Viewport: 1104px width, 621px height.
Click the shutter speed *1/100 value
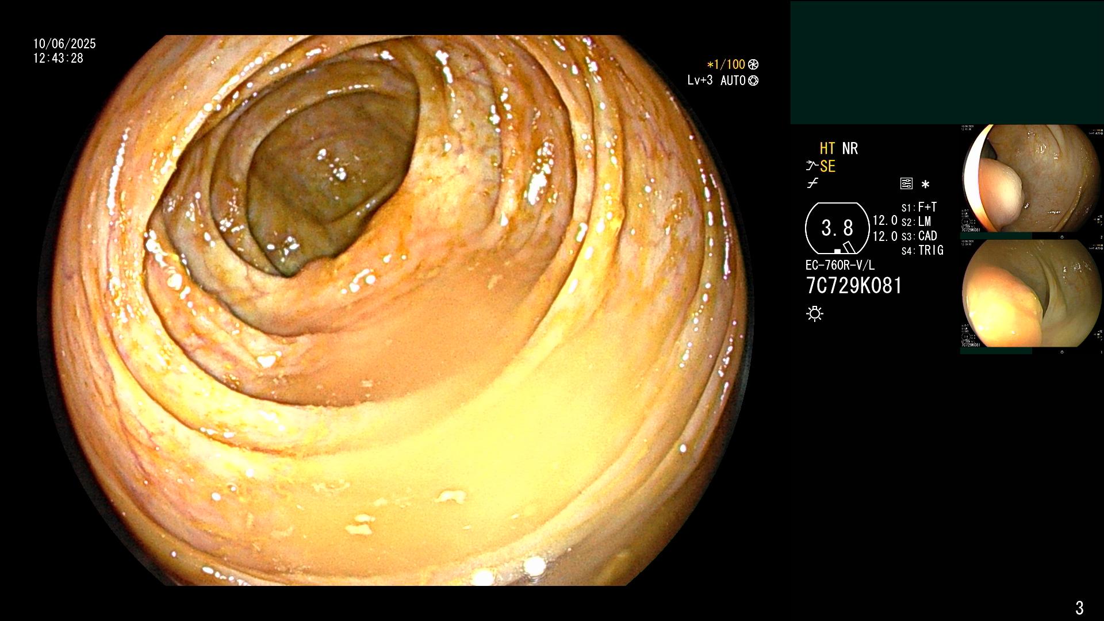click(726, 64)
